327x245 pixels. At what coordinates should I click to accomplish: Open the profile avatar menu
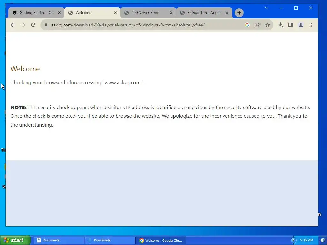pyautogui.click(x=301, y=25)
